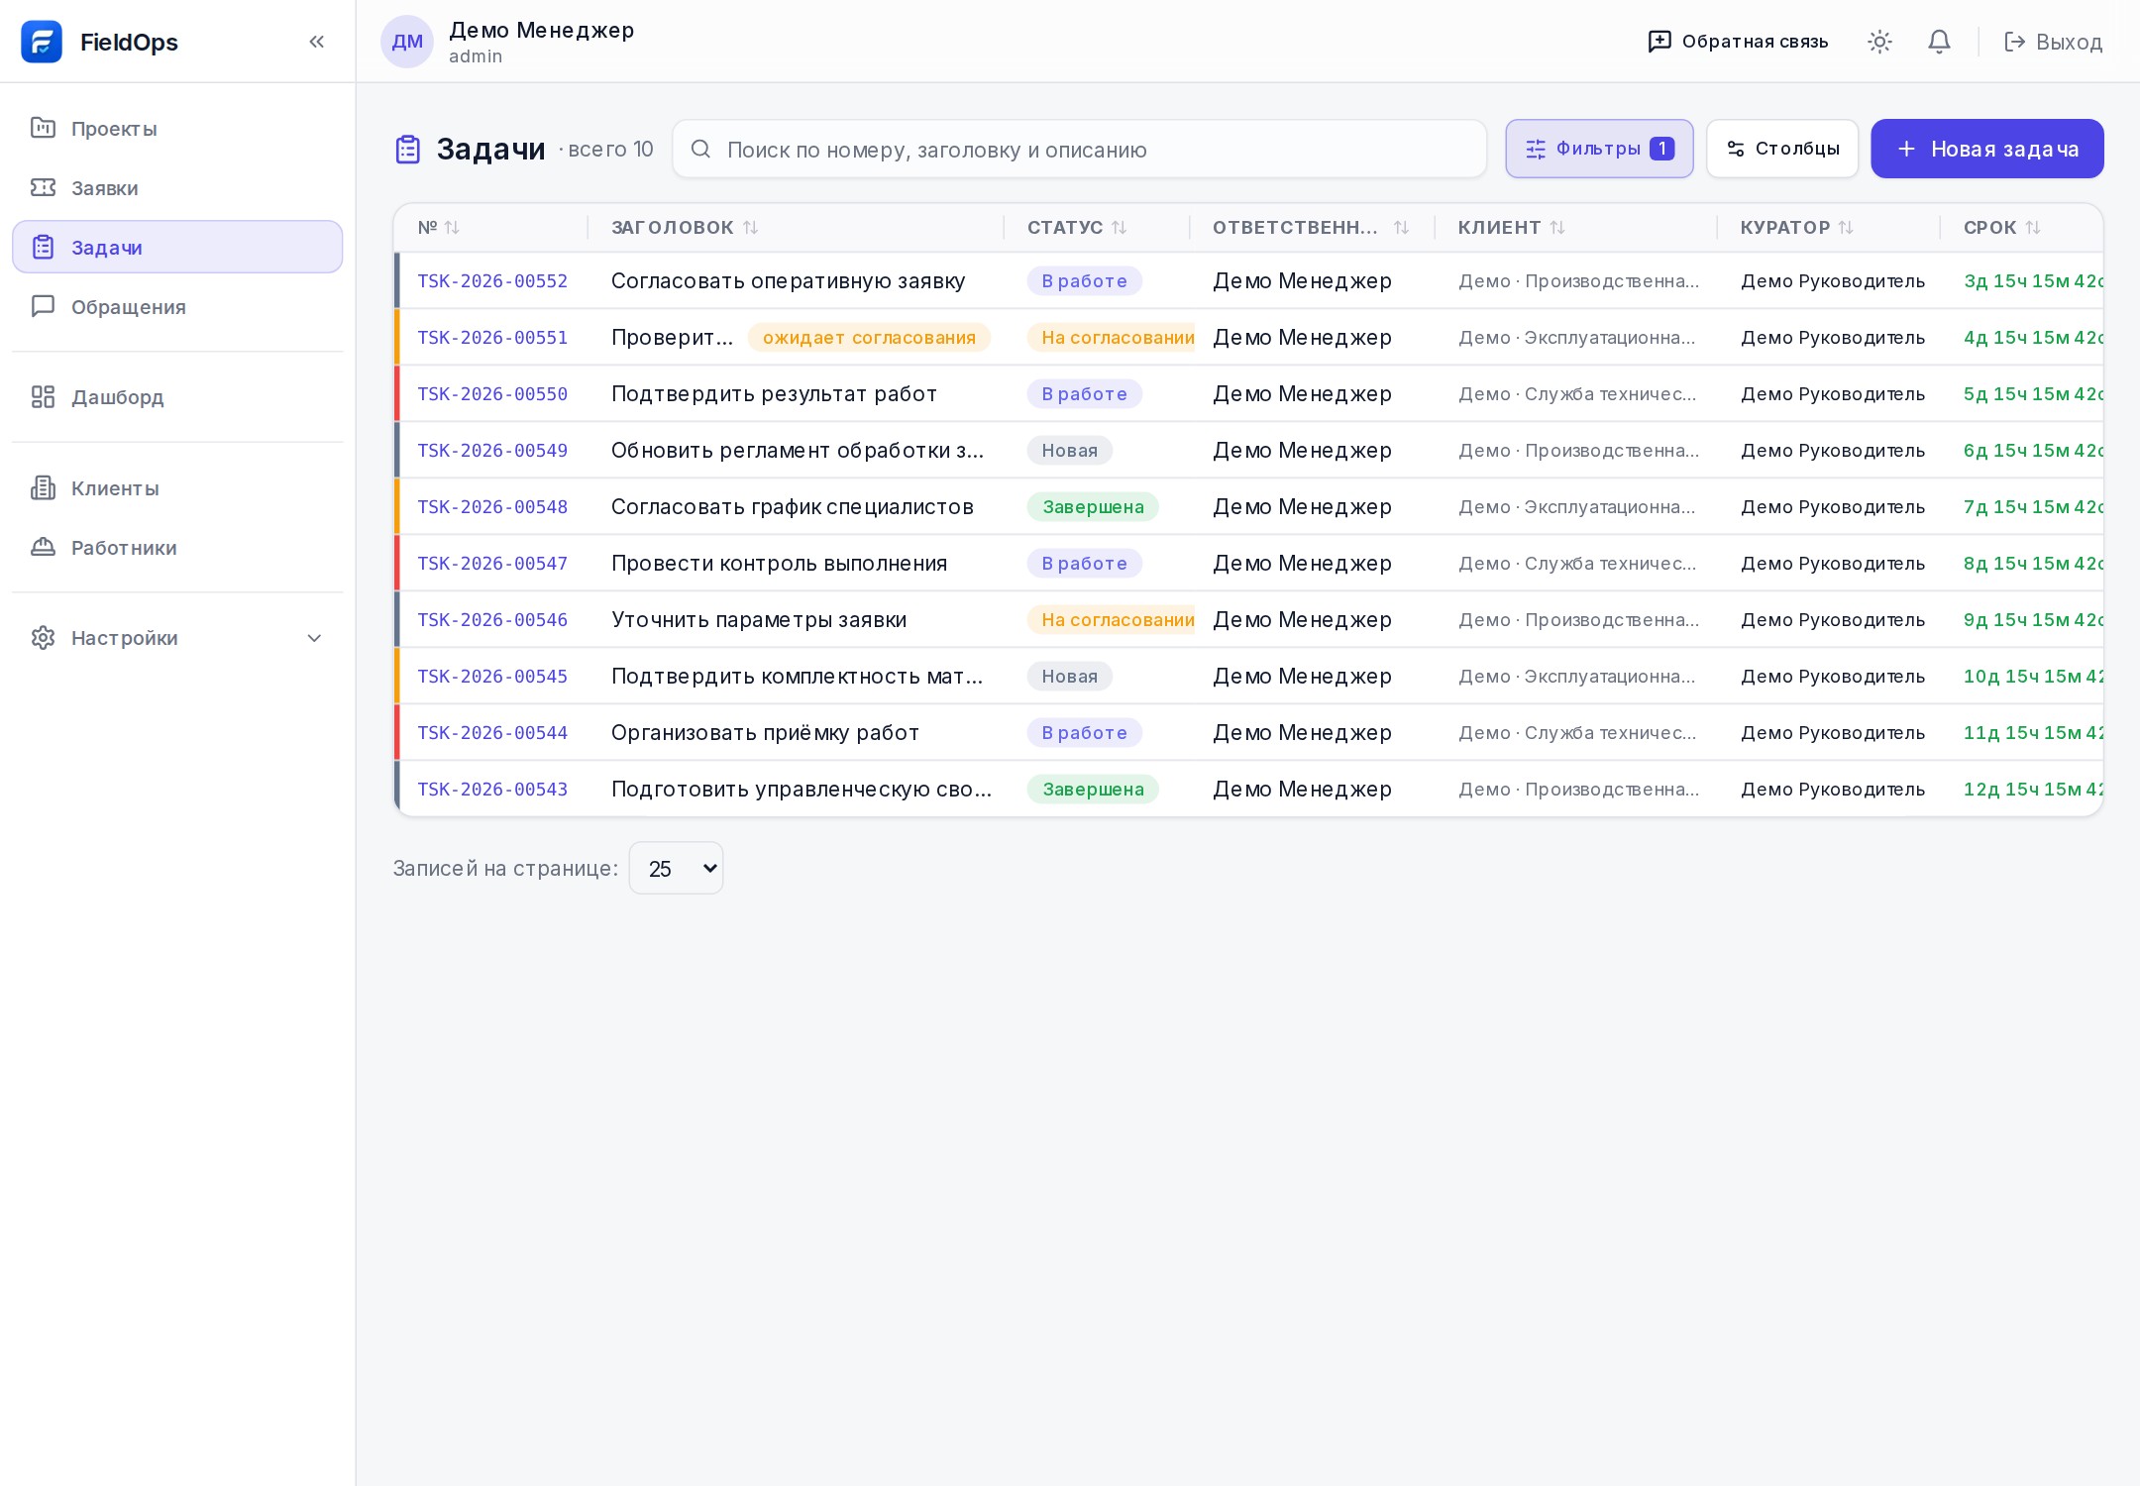Go to Обращения section

(x=177, y=307)
